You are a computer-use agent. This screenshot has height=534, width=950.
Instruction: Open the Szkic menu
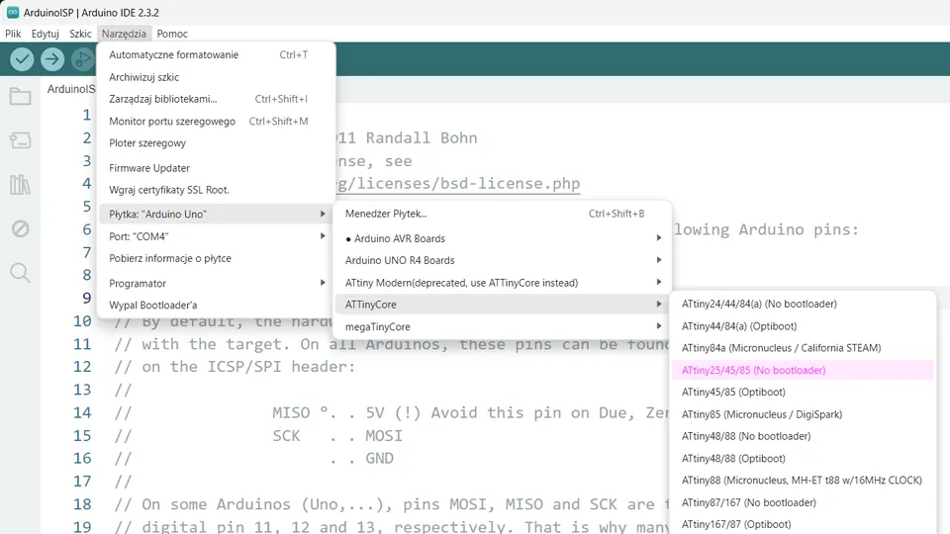click(x=80, y=34)
